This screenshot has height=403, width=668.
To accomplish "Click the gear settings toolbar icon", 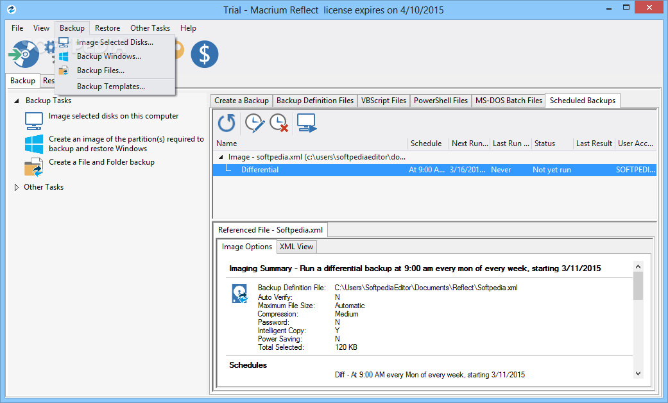I will pyautogui.click(x=50, y=47).
